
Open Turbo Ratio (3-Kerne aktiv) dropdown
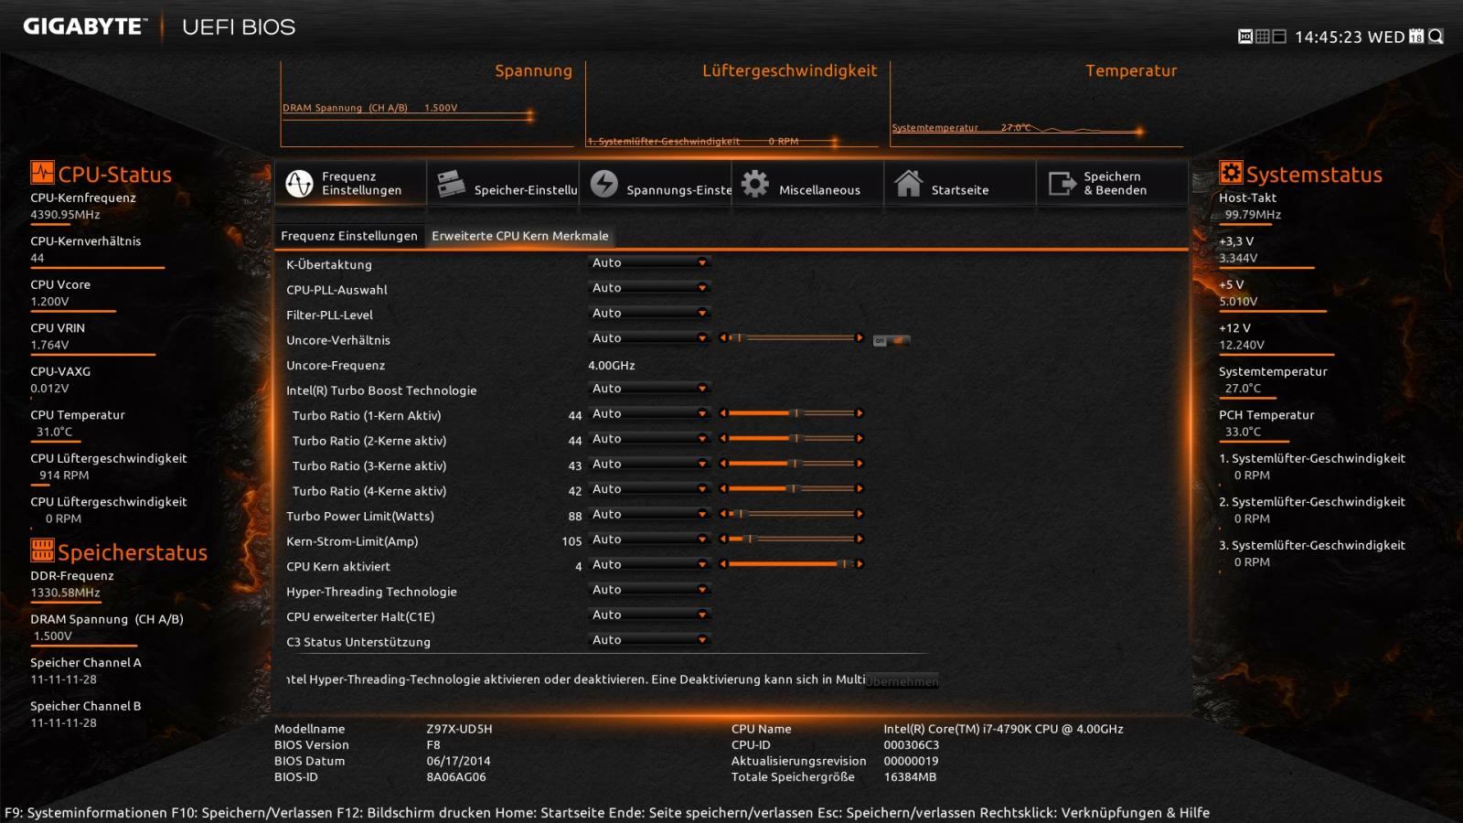649,465
